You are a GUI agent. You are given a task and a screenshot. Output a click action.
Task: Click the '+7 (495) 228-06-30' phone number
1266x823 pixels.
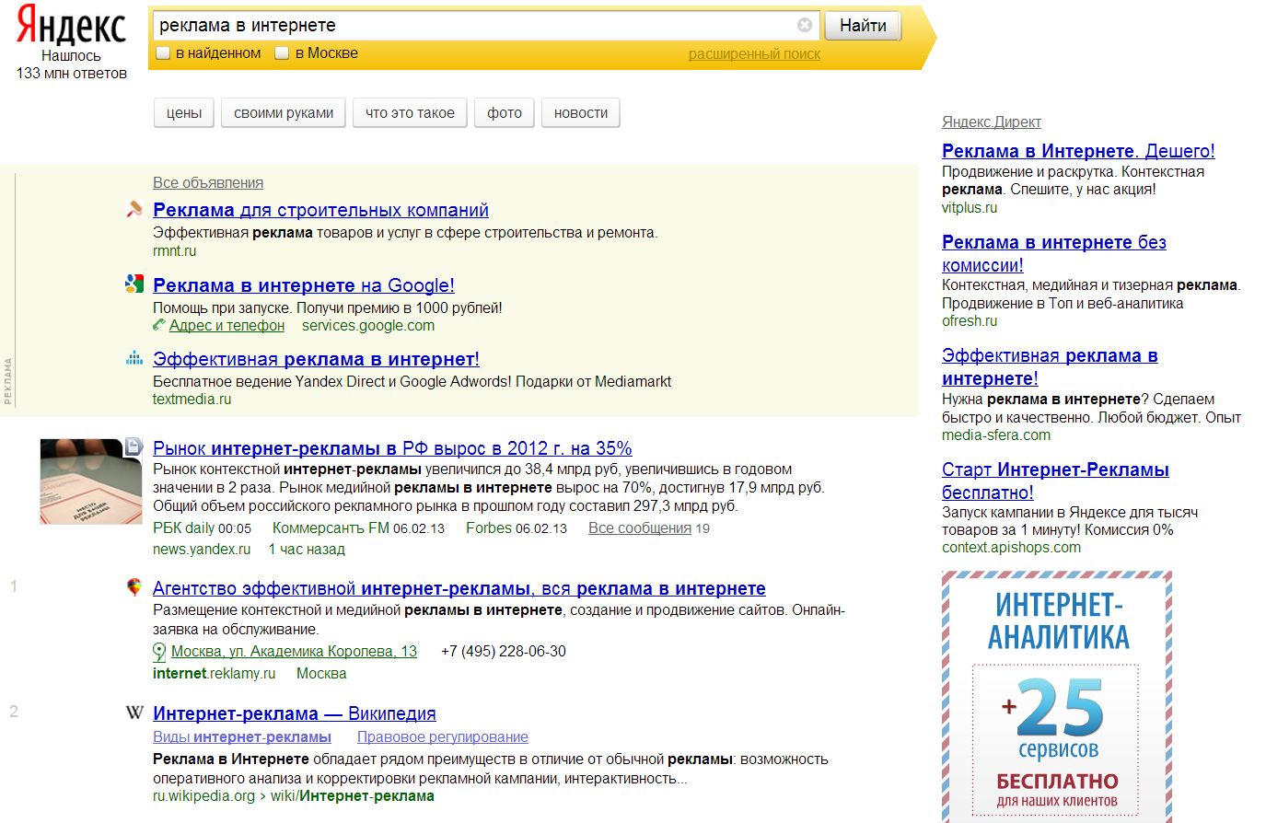[504, 652]
